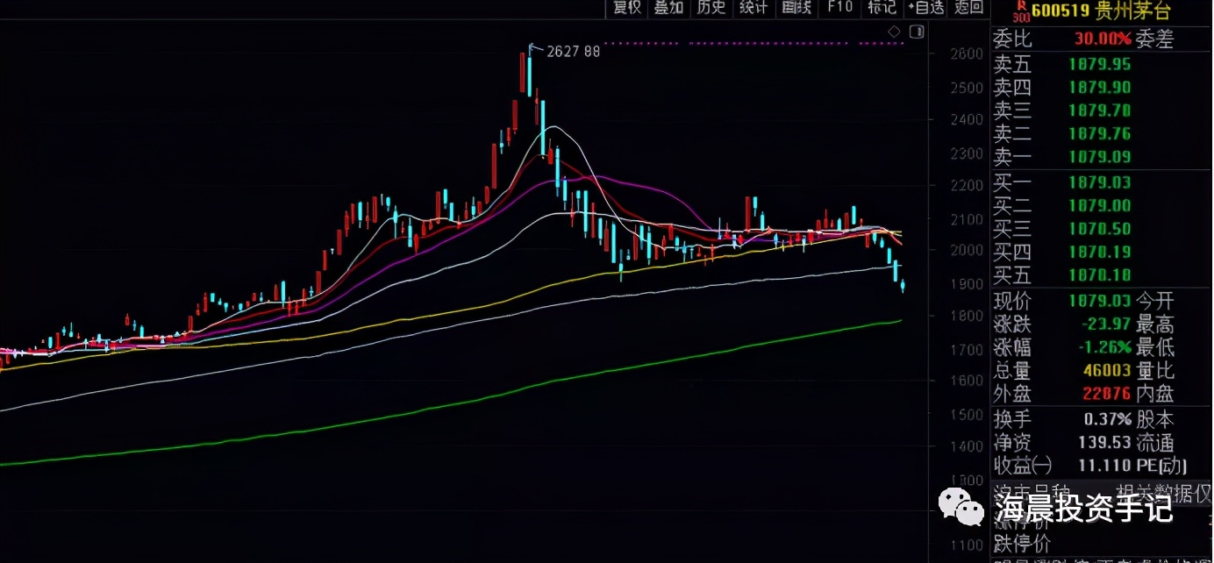Click the 300 index badge next to the R badge
1214x563 pixels.
[1021, 16]
